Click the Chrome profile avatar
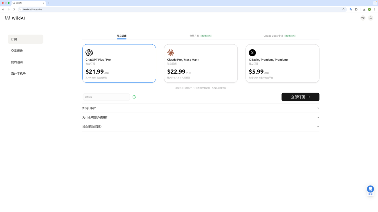Viewport: 378px width, 212px height. click(x=369, y=9)
